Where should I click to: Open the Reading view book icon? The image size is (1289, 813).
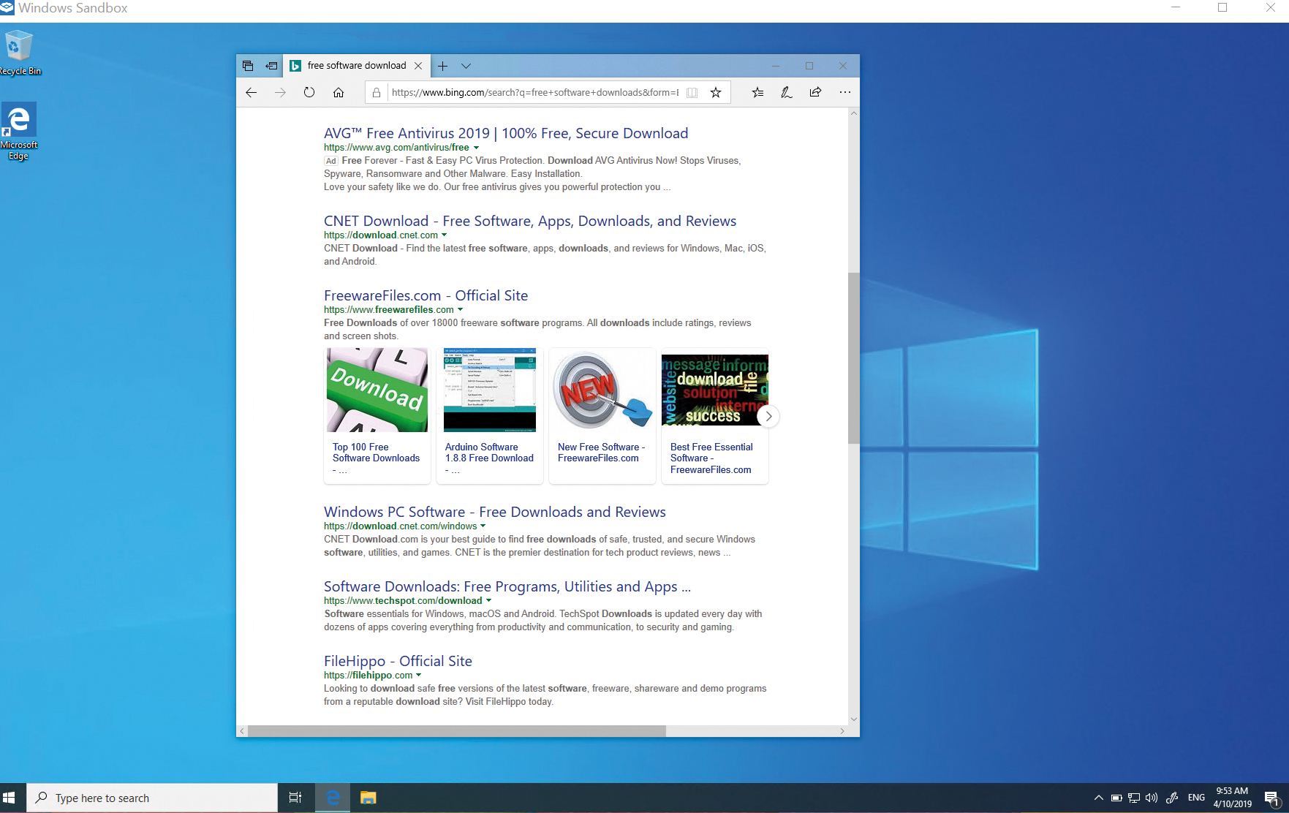[x=692, y=92]
